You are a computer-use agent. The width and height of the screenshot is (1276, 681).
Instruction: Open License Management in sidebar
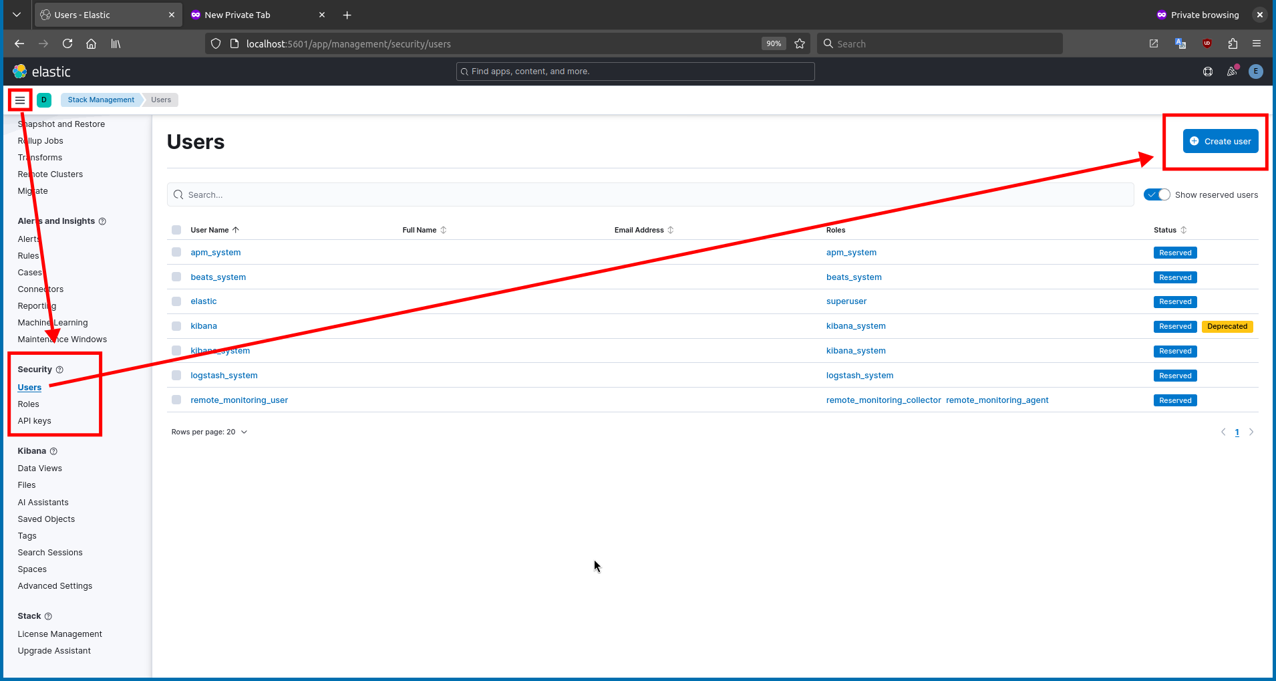coord(59,634)
